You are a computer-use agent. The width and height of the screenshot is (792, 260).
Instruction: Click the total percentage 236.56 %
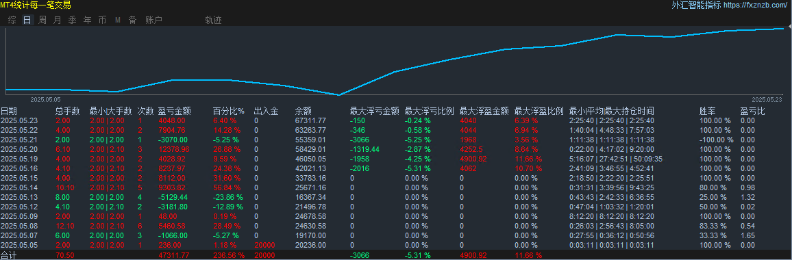[230, 256]
